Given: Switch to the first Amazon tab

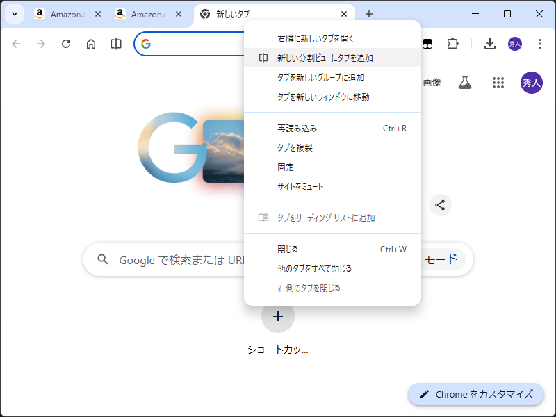Looking at the screenshot, I should 67,13.
